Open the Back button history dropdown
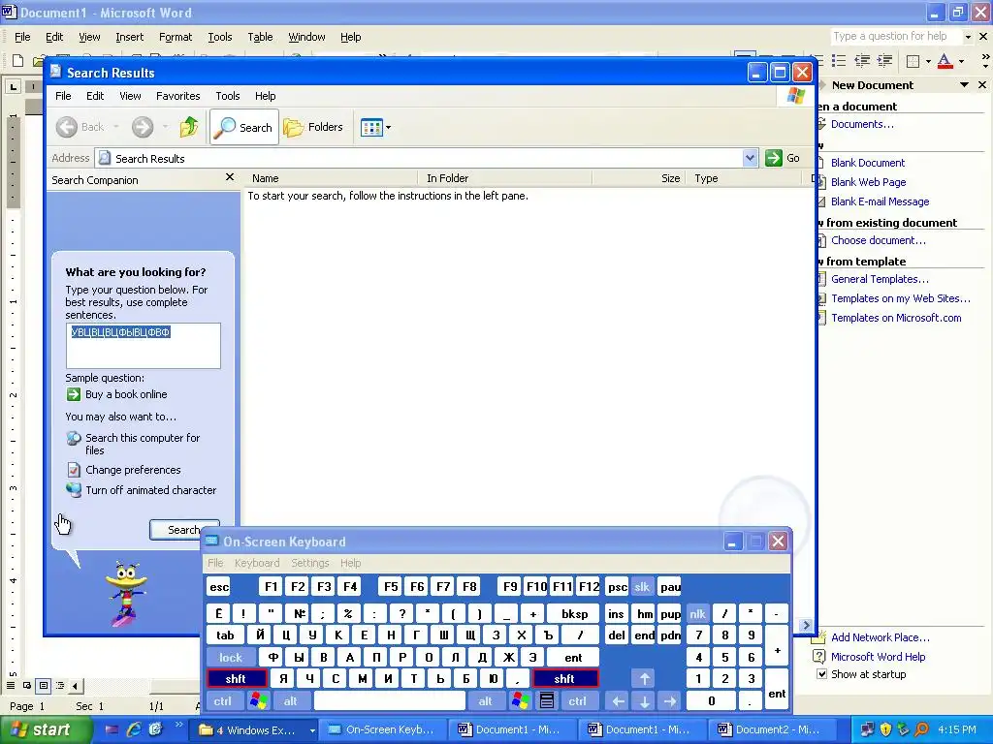993x744 pixels. [116, 127]
